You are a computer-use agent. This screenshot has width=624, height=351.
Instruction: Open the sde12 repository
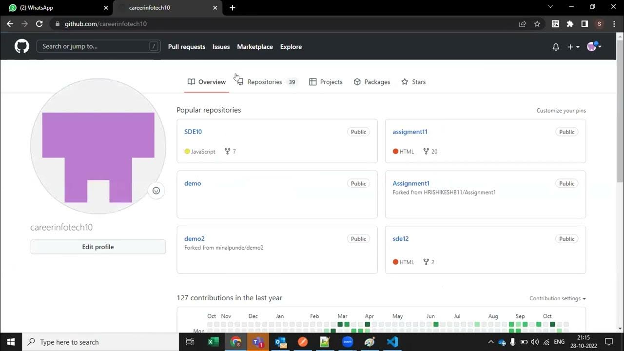(401, 238)
